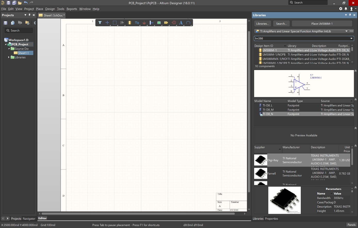This screenshot has height=228, width=358.
Task: Click the Place LM386M-1 button
Action: click(x=322, y=24)
